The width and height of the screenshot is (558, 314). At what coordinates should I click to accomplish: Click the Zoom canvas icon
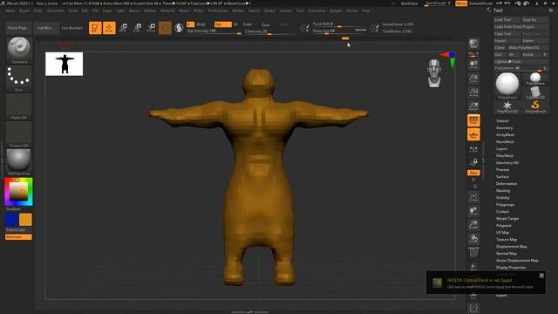click(473, 78)
